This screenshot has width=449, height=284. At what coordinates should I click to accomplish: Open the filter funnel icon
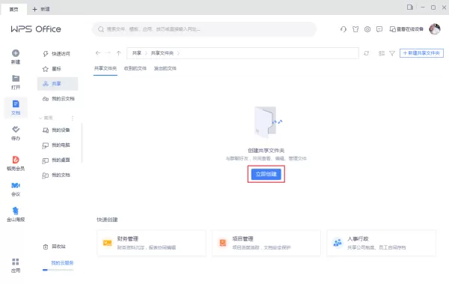click(392, 53)
